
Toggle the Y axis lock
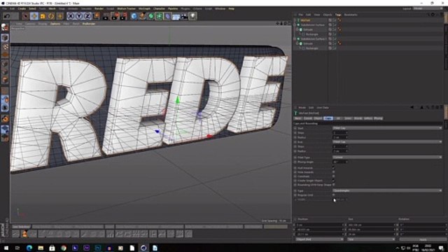tap(79, 16)
